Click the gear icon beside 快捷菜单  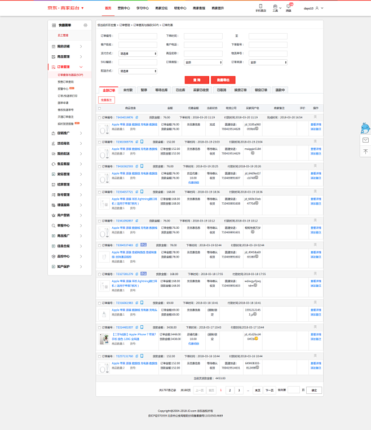click(85, 25)
